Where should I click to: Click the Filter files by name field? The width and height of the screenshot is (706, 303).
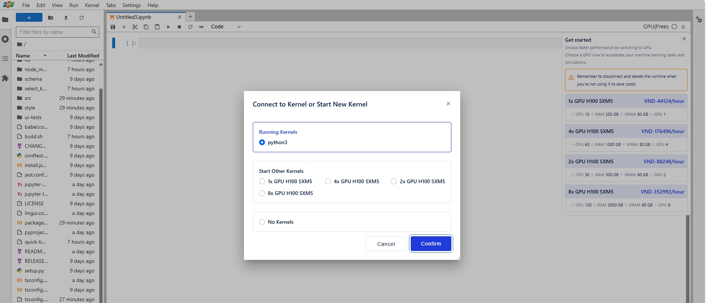pos(54,32)
